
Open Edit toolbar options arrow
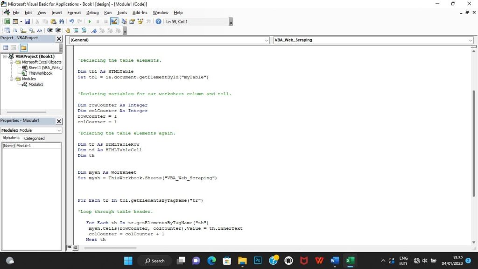[x=125, y=31]
